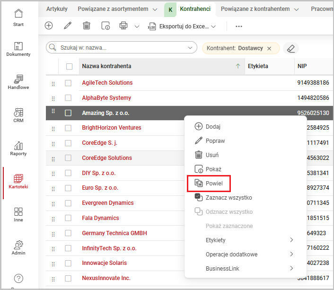334x290 pixels.
Task: Tick the checkbox for AgileTech Solutions
Action: pos(69,83)
